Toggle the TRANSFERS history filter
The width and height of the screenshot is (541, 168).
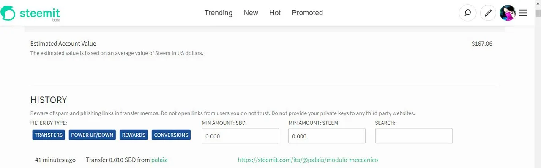(x=49, y=135)
